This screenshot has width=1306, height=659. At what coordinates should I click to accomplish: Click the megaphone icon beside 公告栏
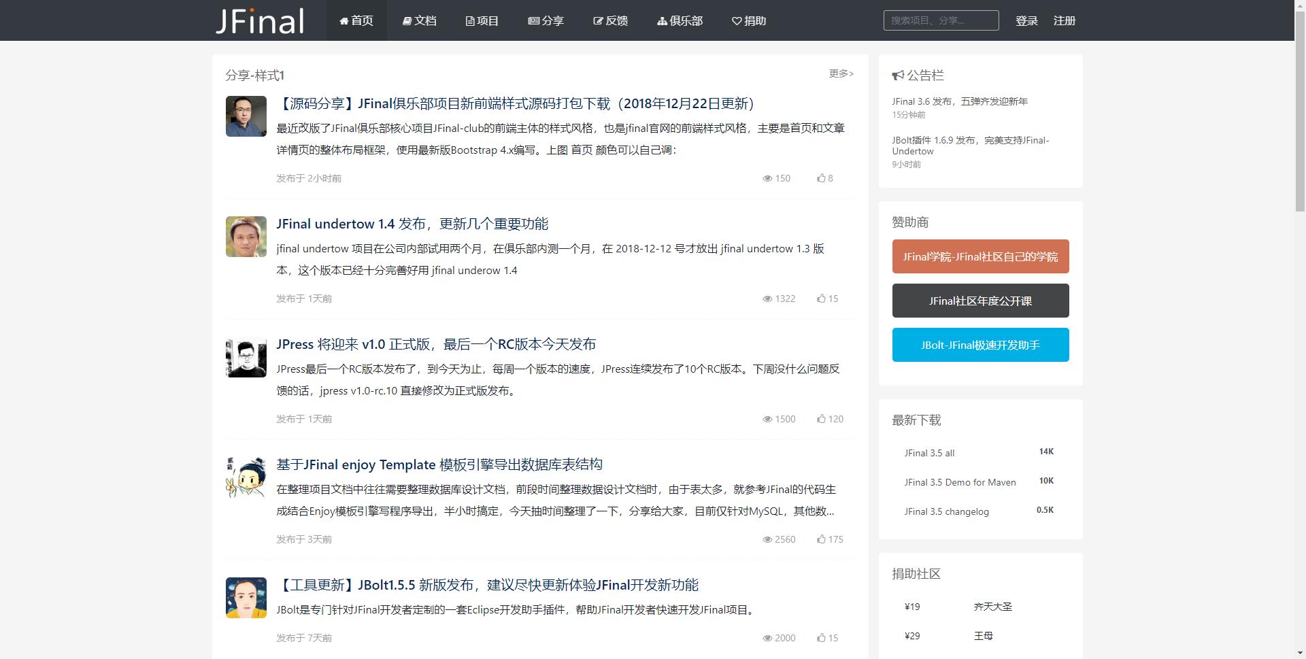[x=898, y=75]
